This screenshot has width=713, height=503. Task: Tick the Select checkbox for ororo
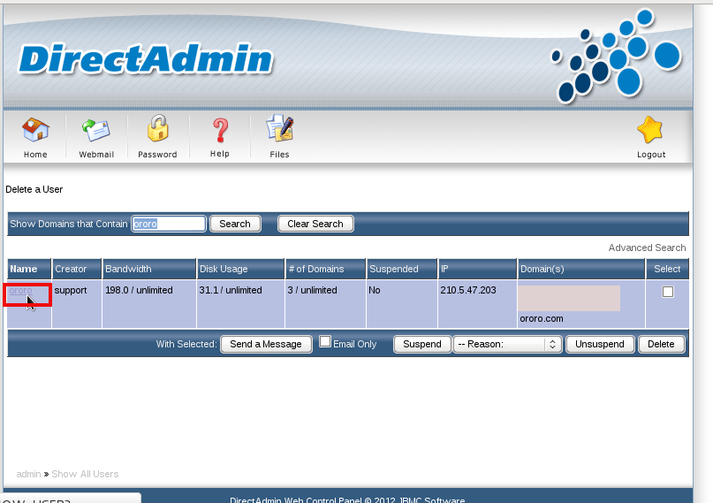[x=668, y=292]
